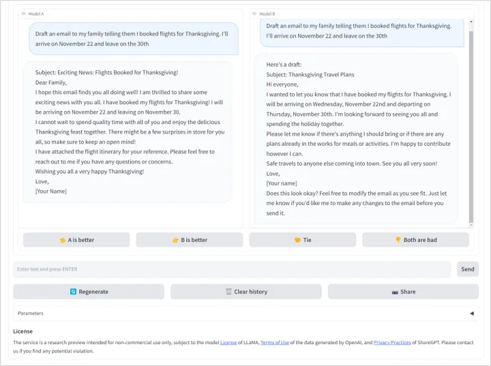Viewport: 491px width, 366px height.
Task: Select the Tie vote button
Action: 302,240
